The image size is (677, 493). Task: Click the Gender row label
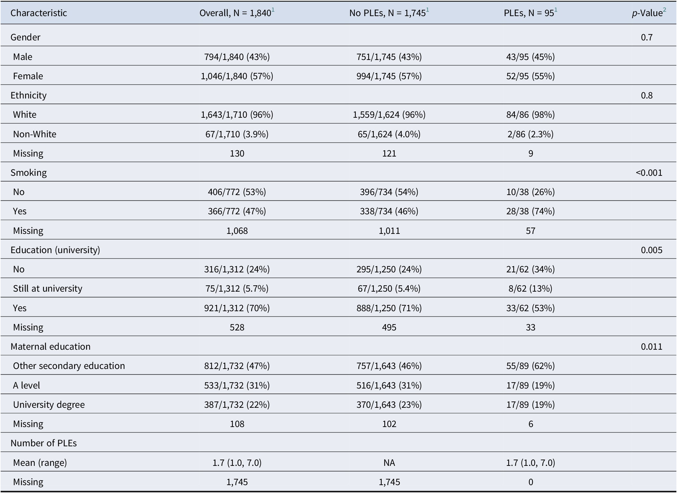point(25,37)
